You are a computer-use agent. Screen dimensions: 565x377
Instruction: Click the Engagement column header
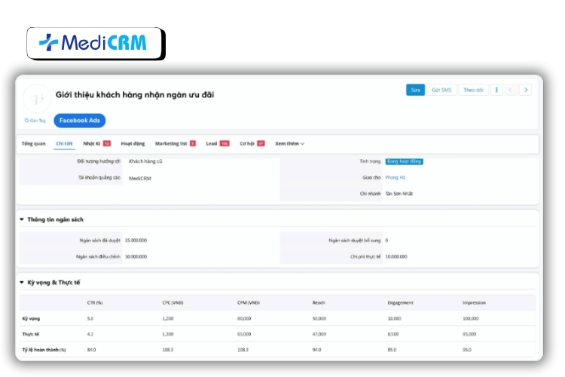pos(400,302)
